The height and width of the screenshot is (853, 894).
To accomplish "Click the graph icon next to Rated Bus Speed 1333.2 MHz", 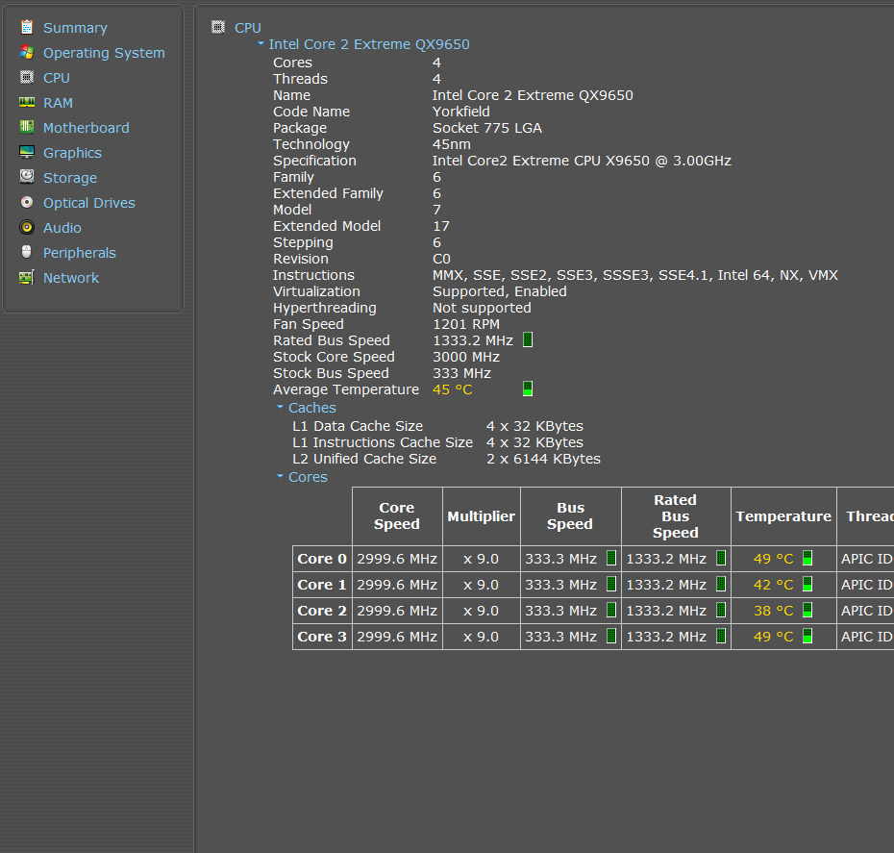I will pos(528,339).
